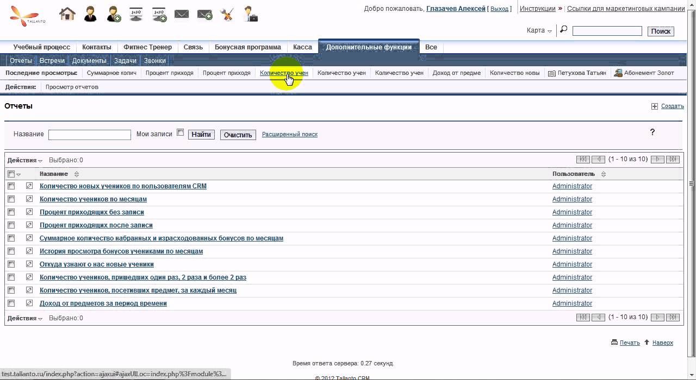Edit icon for Доход от предметов за период времени
This screenshot has width=696, height=380.
coord(29,303)
